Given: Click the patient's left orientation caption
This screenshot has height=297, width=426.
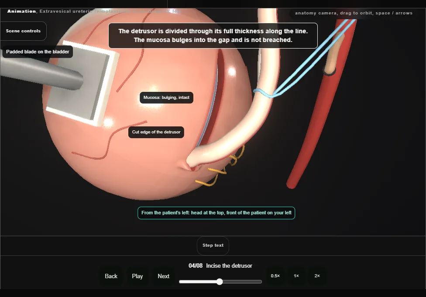Looking at the screenshot, I should [216, 213].
